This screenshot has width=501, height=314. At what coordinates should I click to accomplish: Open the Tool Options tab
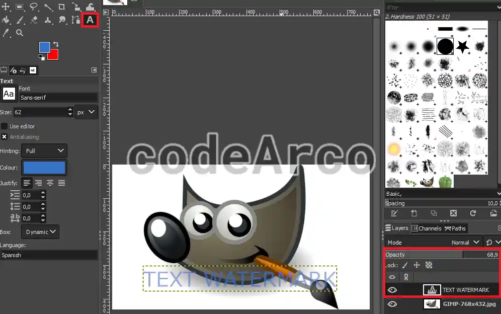4,70
